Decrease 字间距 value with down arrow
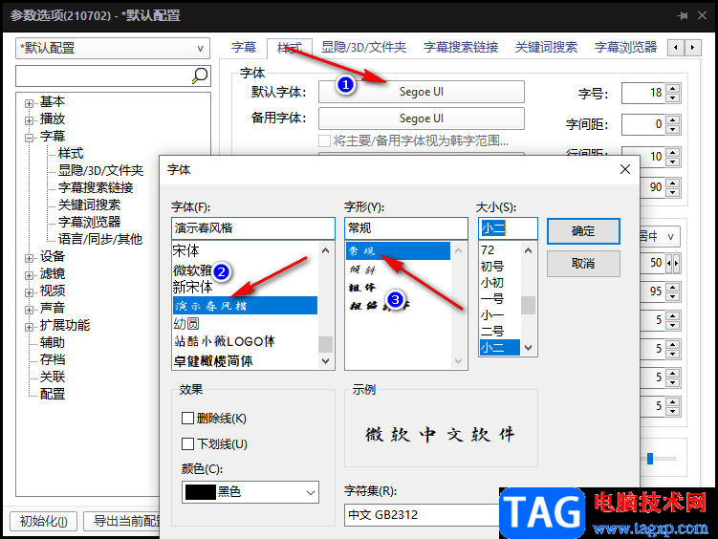This screenshot has height=539, width=718. pos(673,129)
